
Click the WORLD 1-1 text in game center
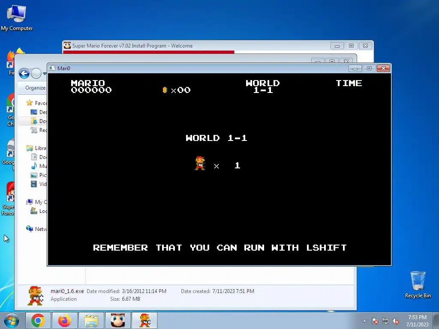click(216, 138)
